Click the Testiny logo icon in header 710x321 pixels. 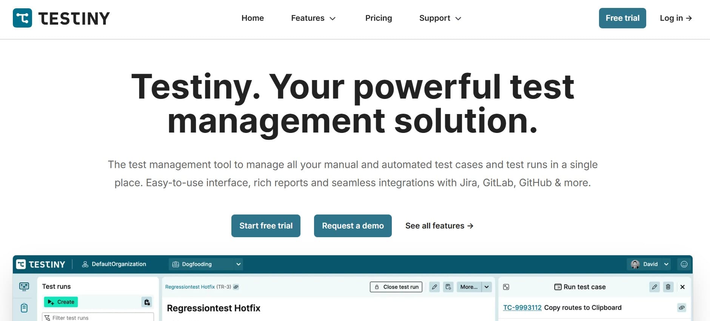click(22, 18)
